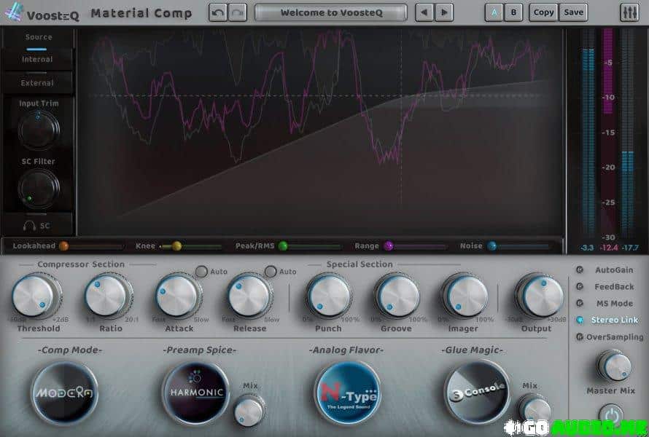Image resolution: width=649 pixels, height=437 pixels.
Task: Click the Output knob
Action: click(x=540, y=296)
